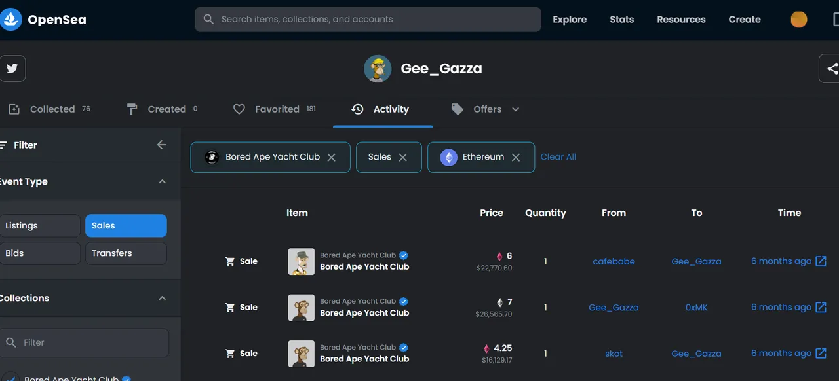
Task: Open the OpenSea home logo
Action: point(43,20)
